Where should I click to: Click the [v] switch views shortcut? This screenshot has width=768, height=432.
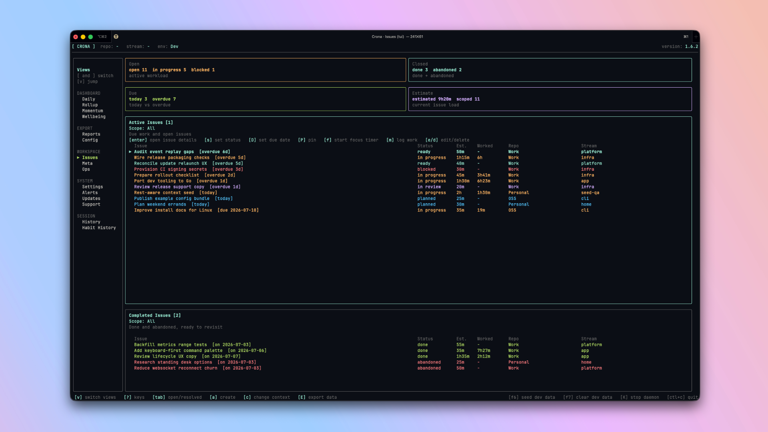(x=95, y=398)
